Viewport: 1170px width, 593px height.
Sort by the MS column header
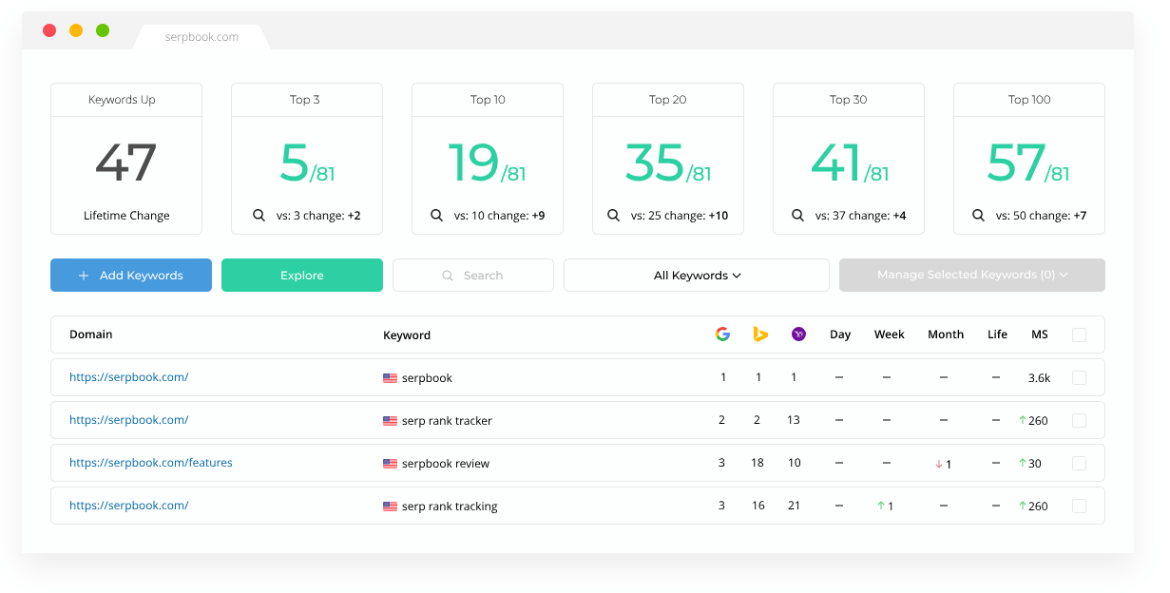pos(1040,335)
